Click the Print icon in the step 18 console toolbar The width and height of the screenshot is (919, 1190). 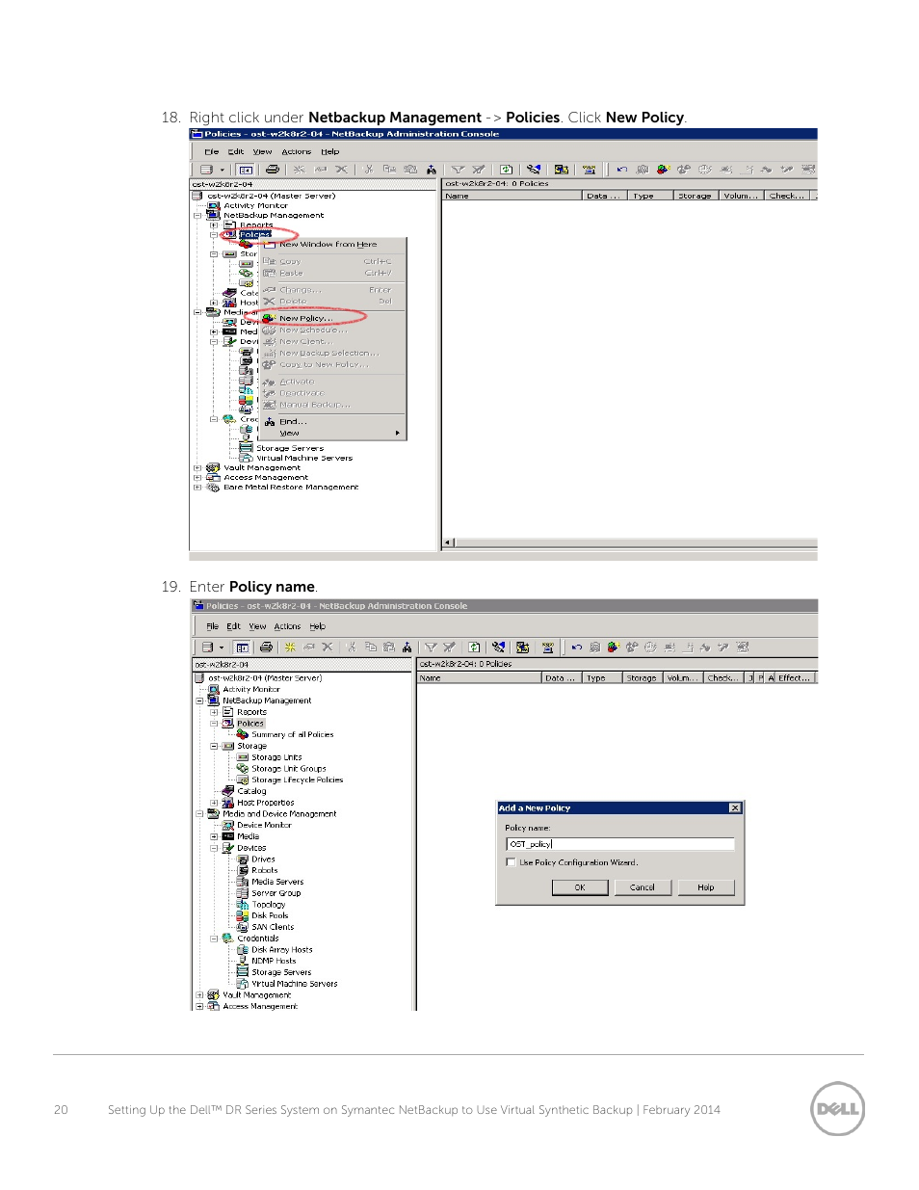point(273,170)
